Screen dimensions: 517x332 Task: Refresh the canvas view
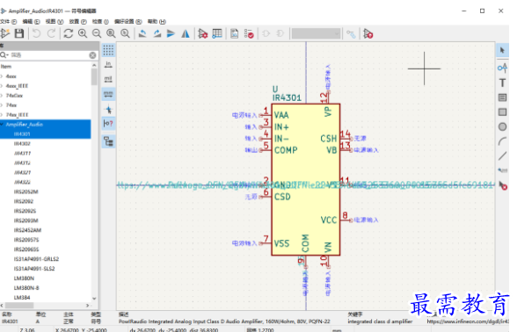click(x=69, y=33)
